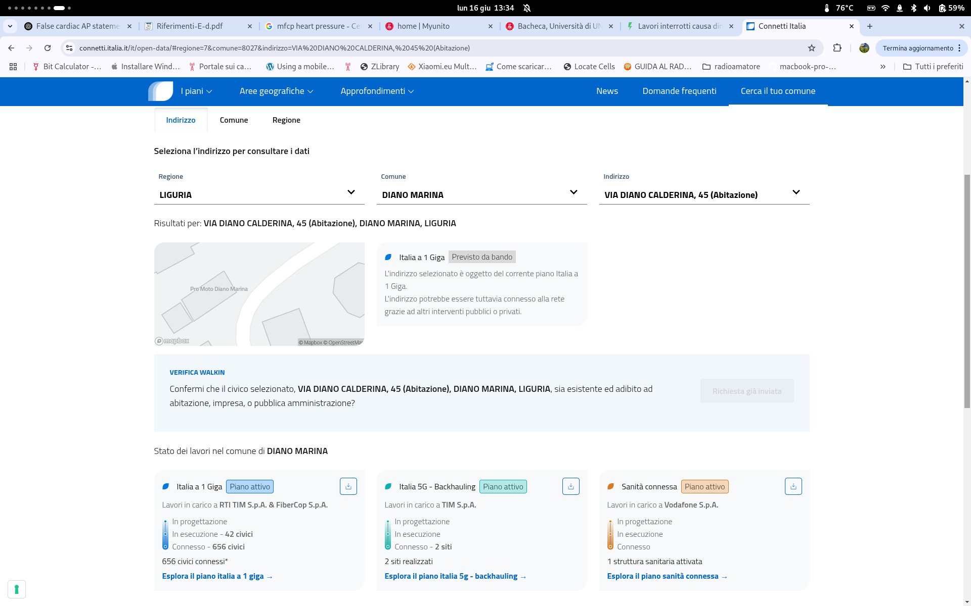Click the vertical page scrollbar
This screenshot has height=606, width=971.
pyautogui.click(x=967, y=290)
